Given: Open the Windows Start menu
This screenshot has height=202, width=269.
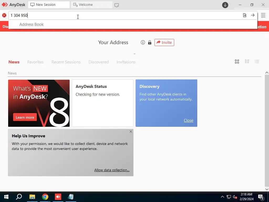Looking at the screenshot, I should click(6, 197).
